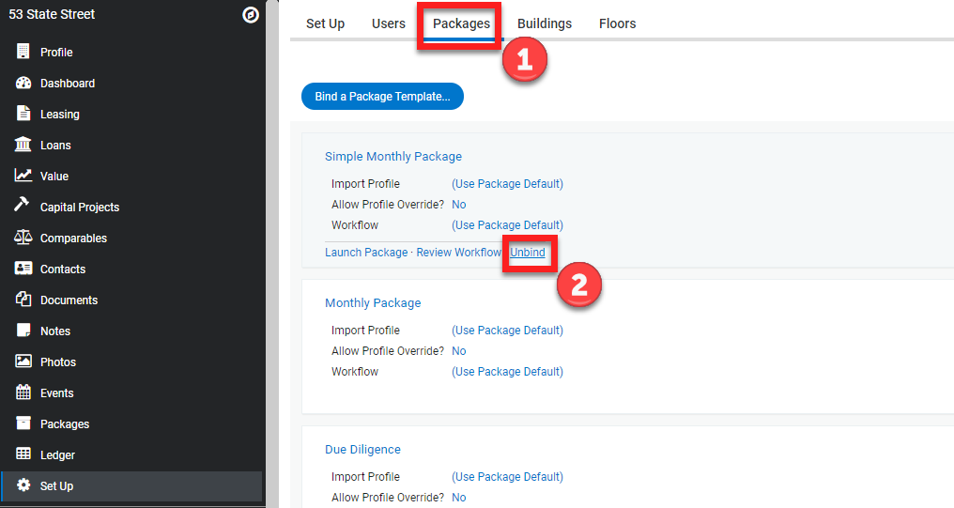This screenshot has width=954, height=508.
Task: Open the Comparables scales icon
Action: point(23,238)
